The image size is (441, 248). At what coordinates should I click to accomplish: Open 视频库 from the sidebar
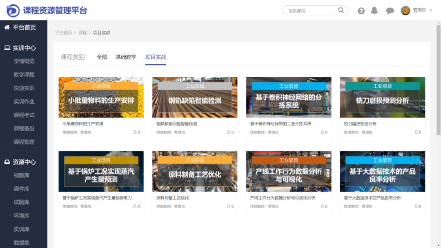coord(22,175)
